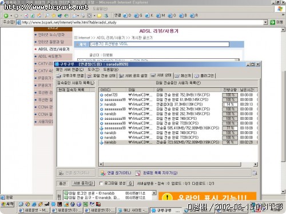Click the Stop button in IE toolbar
This screenshot has height=214, width=286.
pos(26,15)
